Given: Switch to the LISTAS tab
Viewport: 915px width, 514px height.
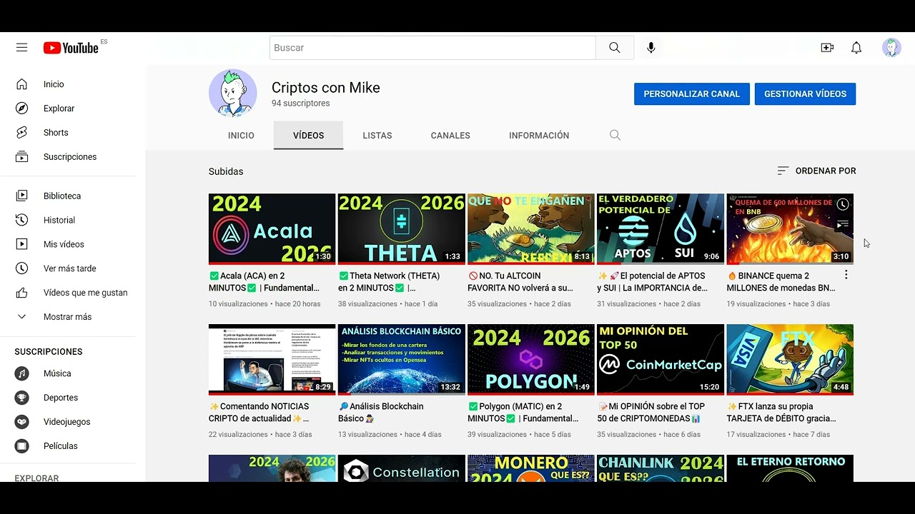Looking at the screenshot, I should click(x=377, y=136).
